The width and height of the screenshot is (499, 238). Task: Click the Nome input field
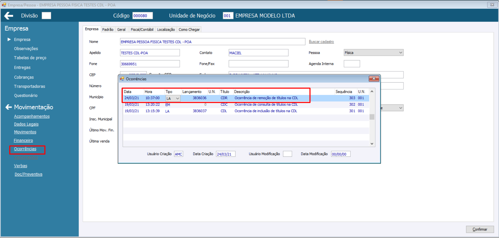[213, 42]
